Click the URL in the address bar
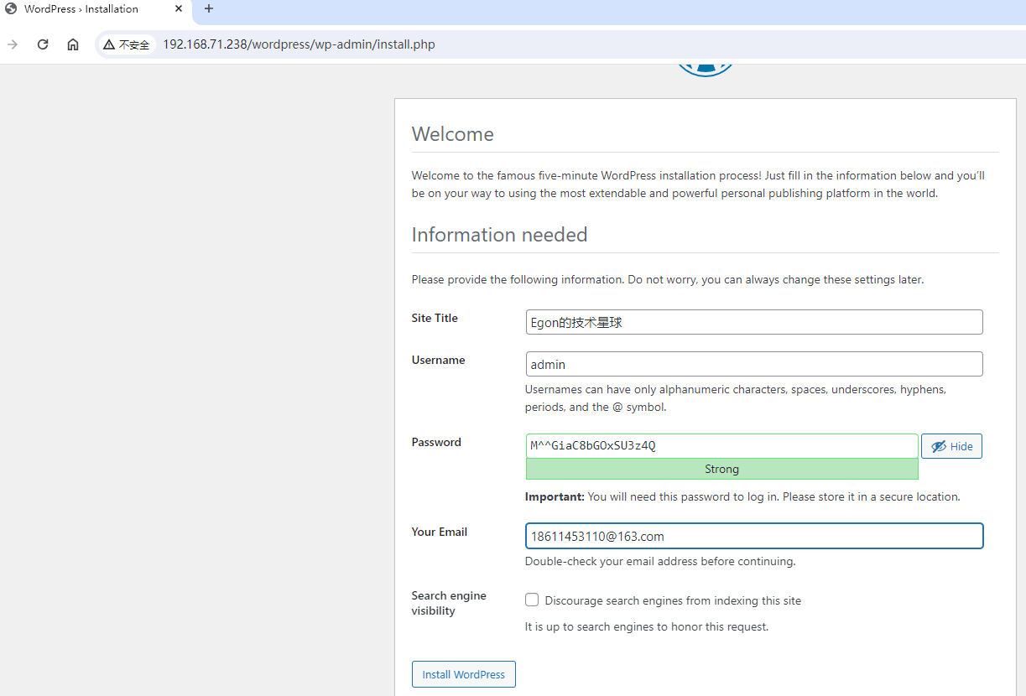Image resolution: width=1026 pixels, height=696 pixels. (x=299, y=44)
